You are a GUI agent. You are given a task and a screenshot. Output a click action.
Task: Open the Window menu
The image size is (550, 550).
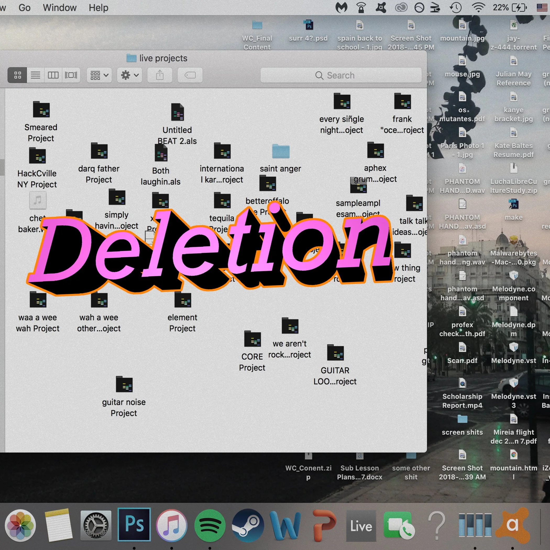point(59,8)
